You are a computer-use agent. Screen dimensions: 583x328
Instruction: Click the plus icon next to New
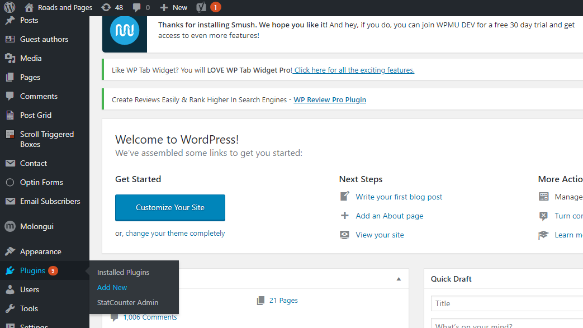(164, 7)
